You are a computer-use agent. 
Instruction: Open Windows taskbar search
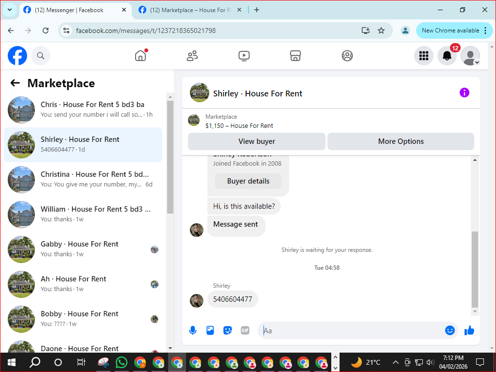coord(35,362)
